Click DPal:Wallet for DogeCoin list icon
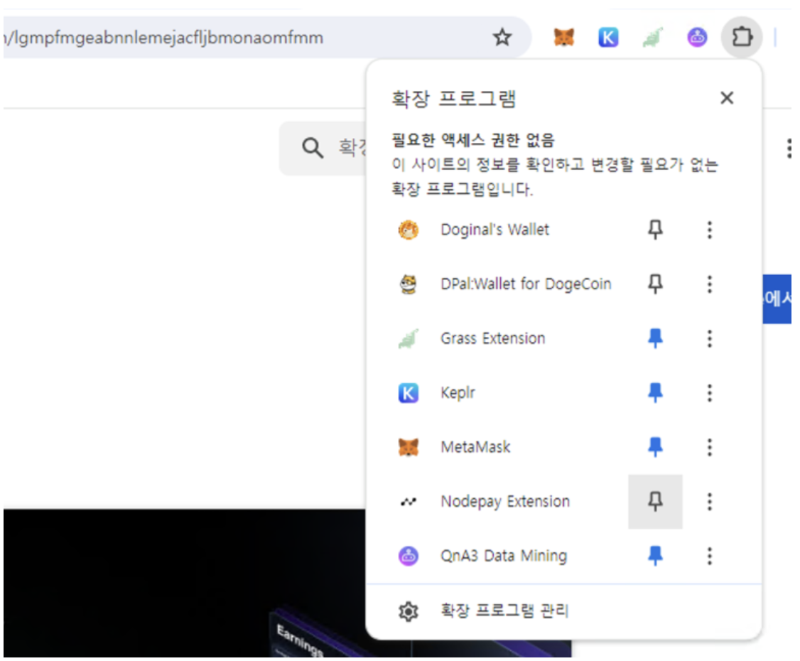This screenshot has width=800, height=661. pos(408,284)
